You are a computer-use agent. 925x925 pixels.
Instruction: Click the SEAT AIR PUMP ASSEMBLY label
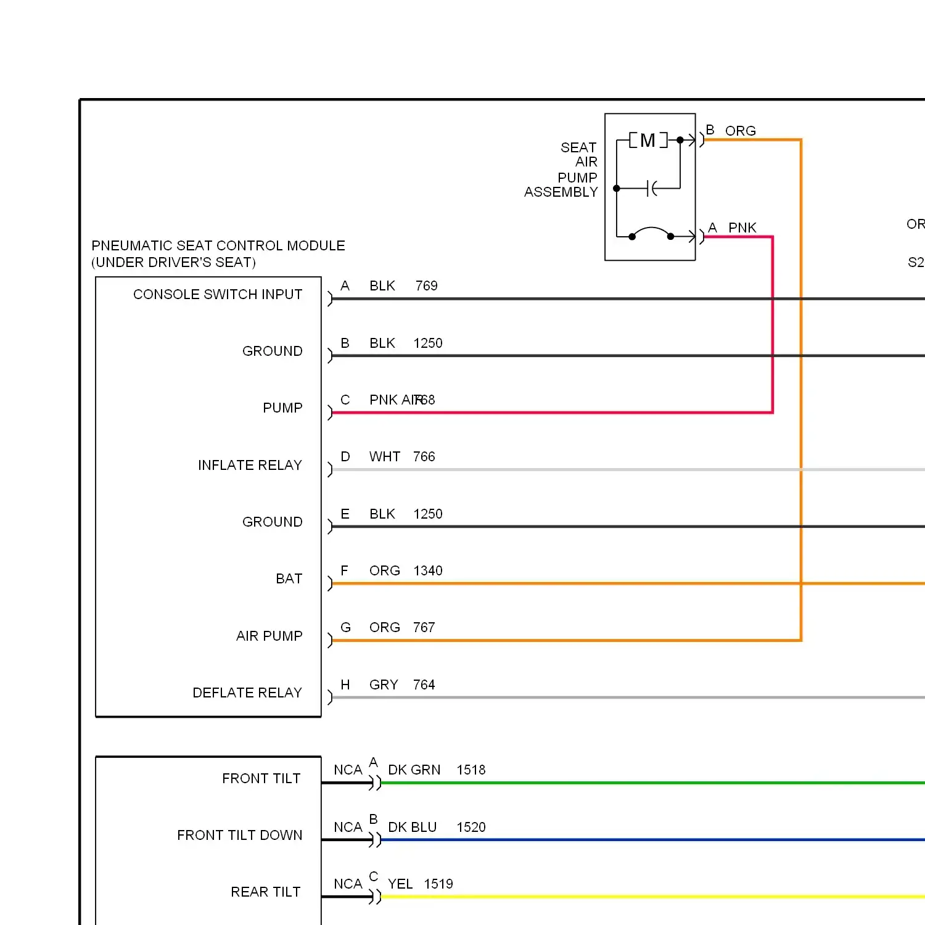[x=561, y=170]
